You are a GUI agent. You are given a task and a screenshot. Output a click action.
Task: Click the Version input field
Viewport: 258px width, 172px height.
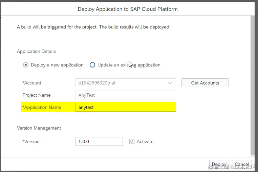point(99,141)
